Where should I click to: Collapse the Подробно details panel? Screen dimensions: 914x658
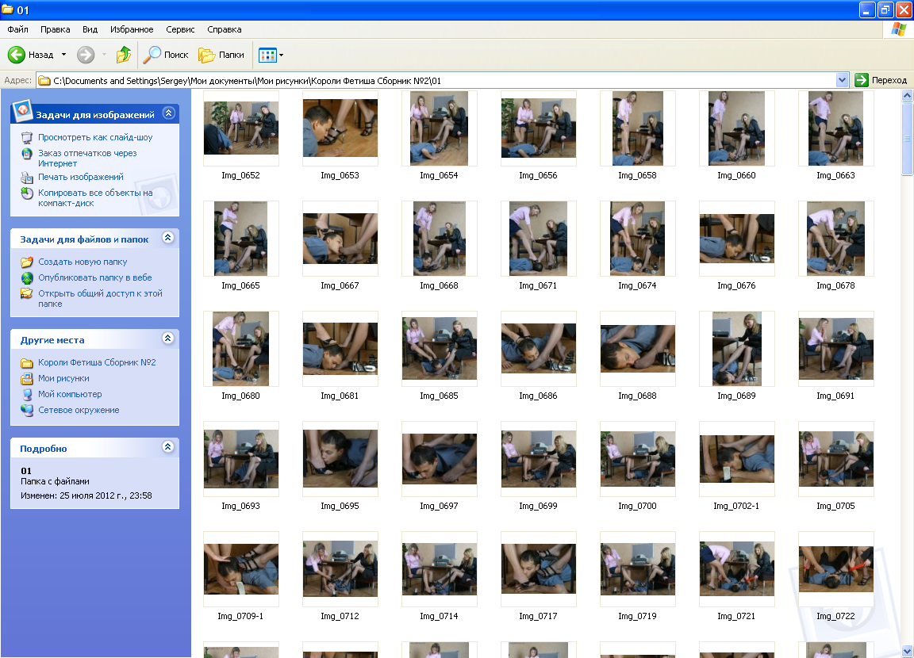168,446
